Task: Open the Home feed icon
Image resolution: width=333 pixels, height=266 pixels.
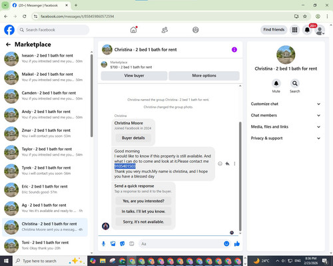Action: pyautogui.click(x=133, y=30)
